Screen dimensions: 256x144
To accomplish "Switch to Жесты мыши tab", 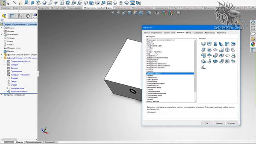I will [x=210, y=33].
